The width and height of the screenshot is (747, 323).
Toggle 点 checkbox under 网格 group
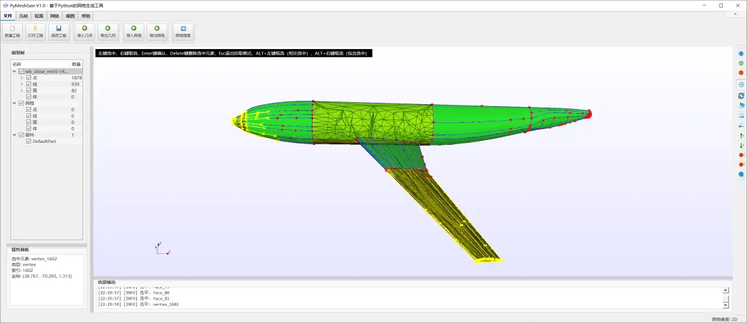[x=28, y=110]
